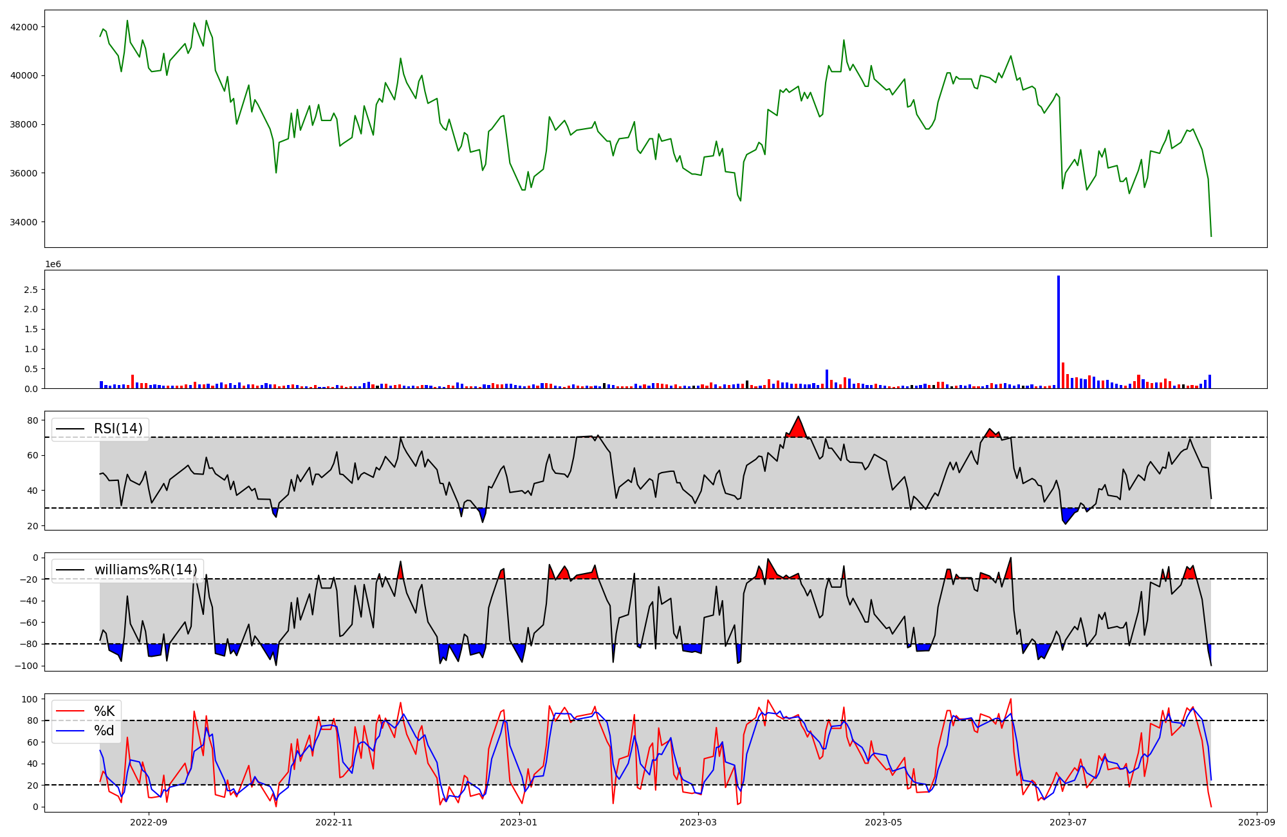Click the 2023-01 x-axis date label

pos(519,822)
